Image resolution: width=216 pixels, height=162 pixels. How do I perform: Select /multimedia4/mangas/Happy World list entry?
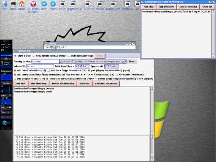(33, 92)
